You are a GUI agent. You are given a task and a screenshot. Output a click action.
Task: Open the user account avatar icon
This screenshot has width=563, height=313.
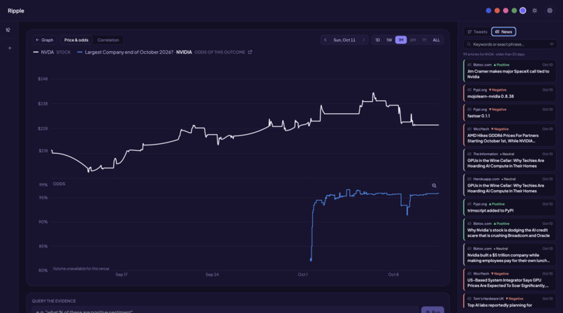550,10
